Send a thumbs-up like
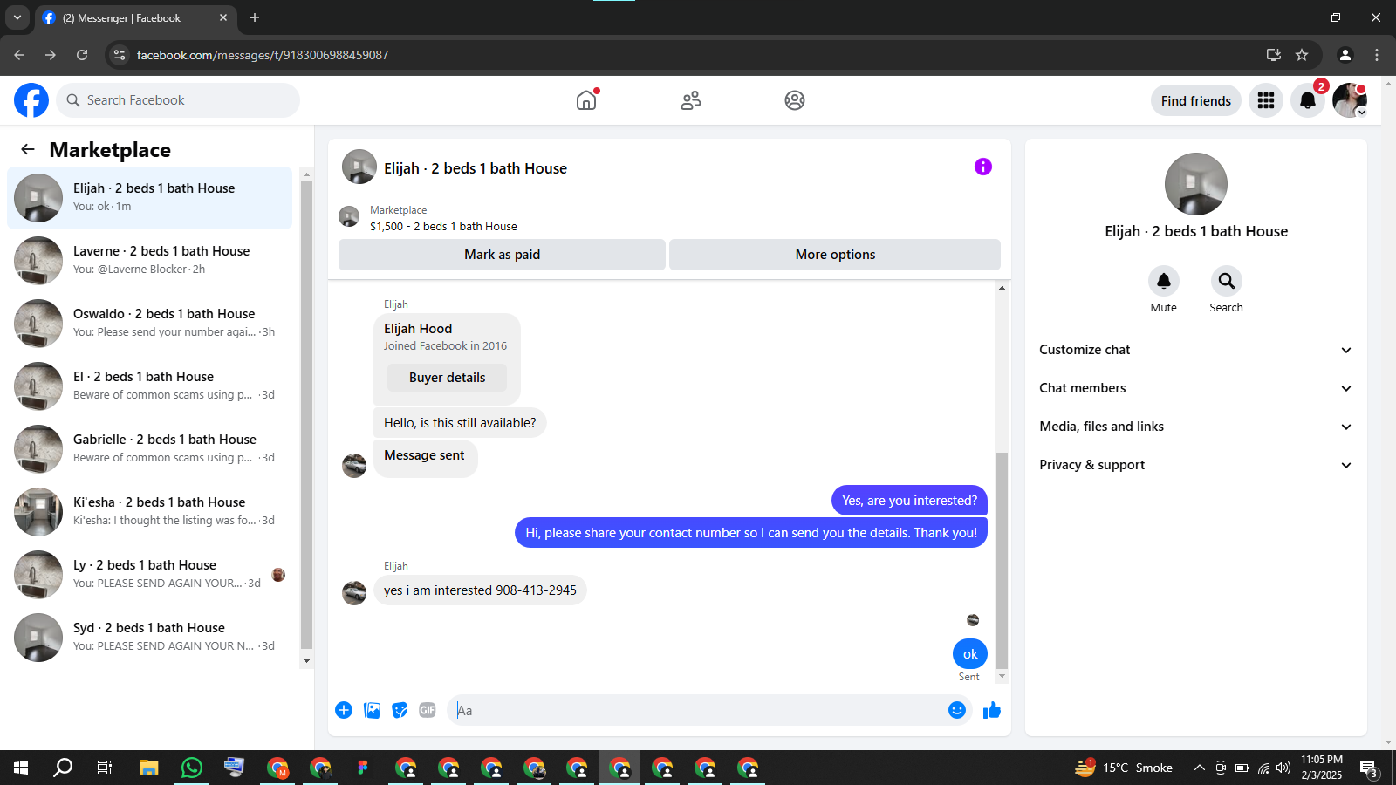1396x785 pixels. point(992,710)
